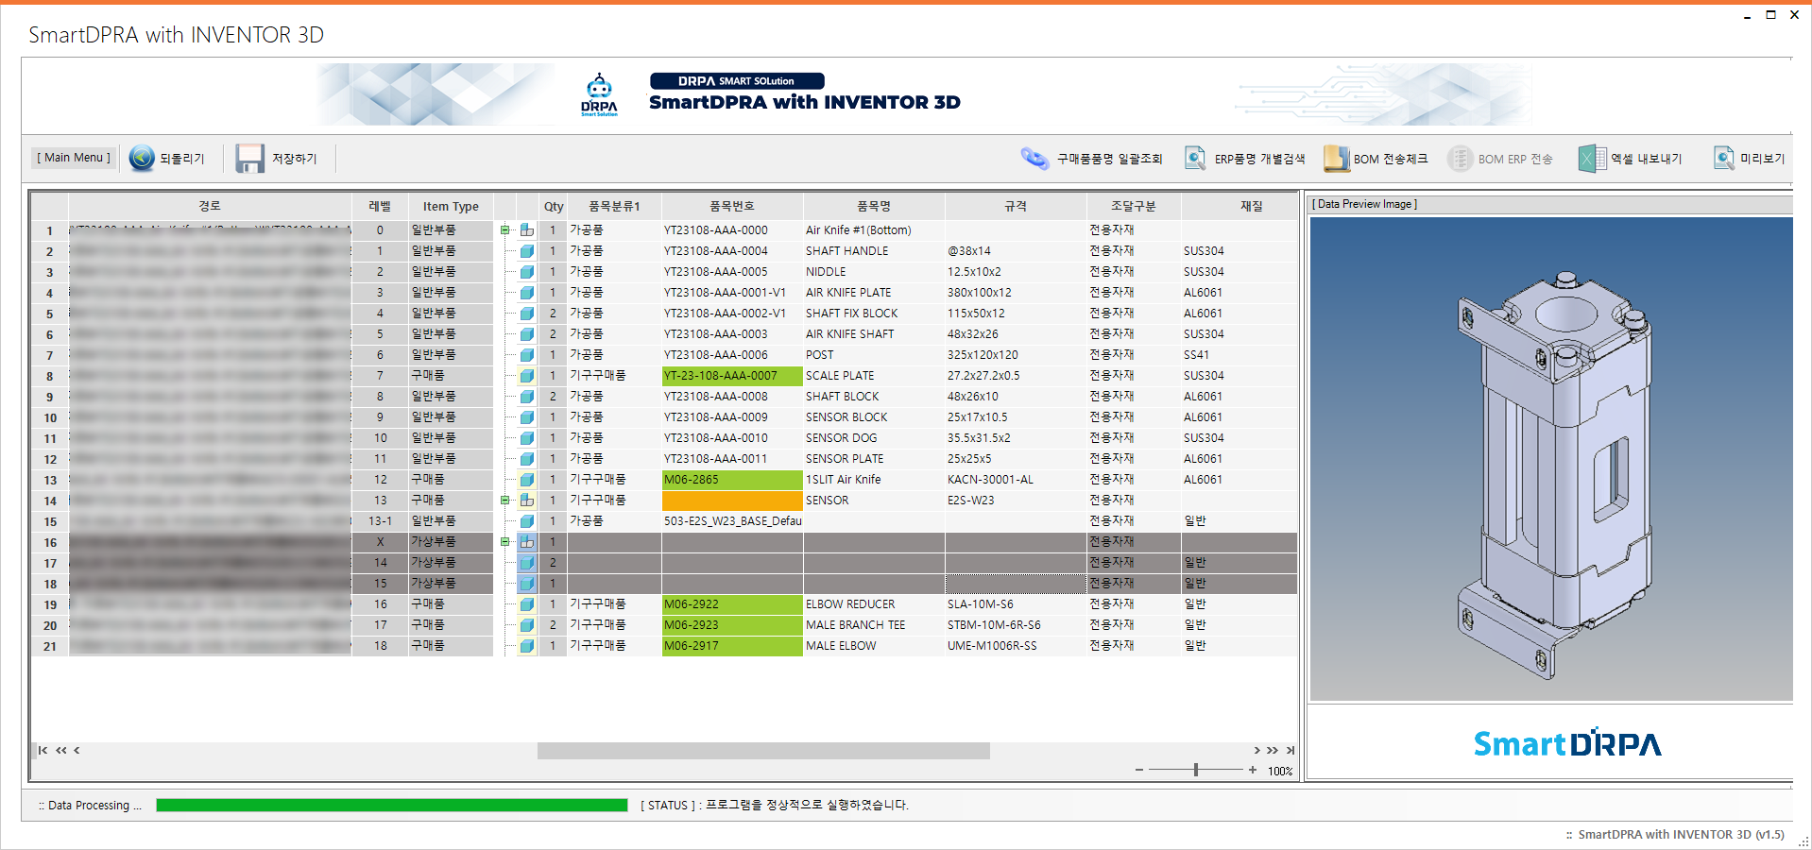Collapse the Air Knife #1(Bottom) tree node
The width and height of the screenshot is (1812, 850).
point(504,230)
